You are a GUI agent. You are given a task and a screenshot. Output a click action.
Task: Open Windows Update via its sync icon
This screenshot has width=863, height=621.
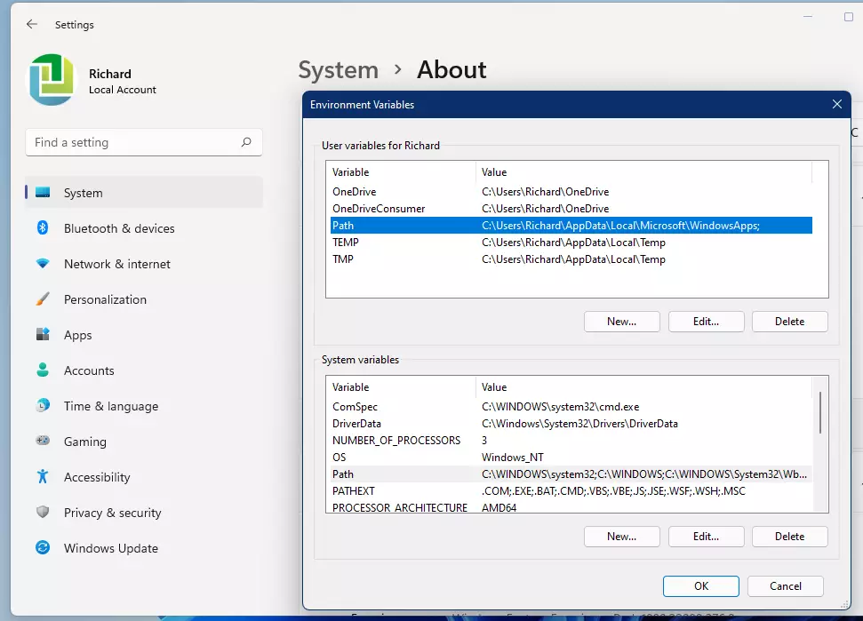click(x=43, y=548)
